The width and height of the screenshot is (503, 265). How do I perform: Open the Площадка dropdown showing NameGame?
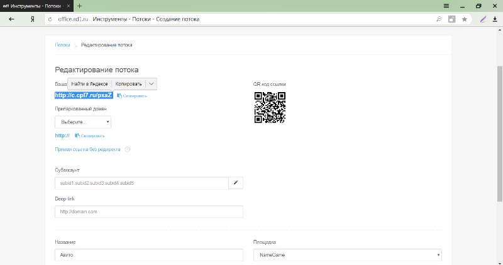pyautogui.click(x=347, y=255)
